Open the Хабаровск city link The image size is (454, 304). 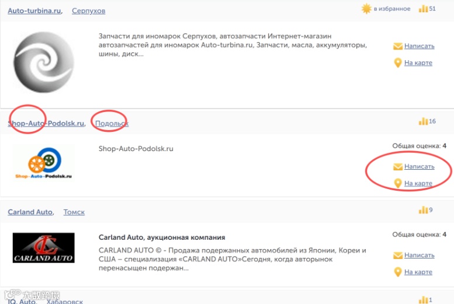tap(65, 301)
